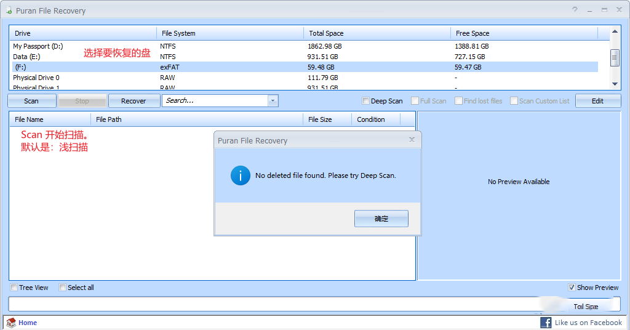Click the drive list scrollbar thumb
Image resolution: width=630 pixels, height=330 pixels.
[615, 58]
